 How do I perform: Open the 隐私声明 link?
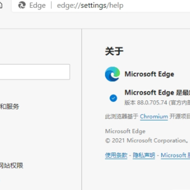(x=144, y=155)
